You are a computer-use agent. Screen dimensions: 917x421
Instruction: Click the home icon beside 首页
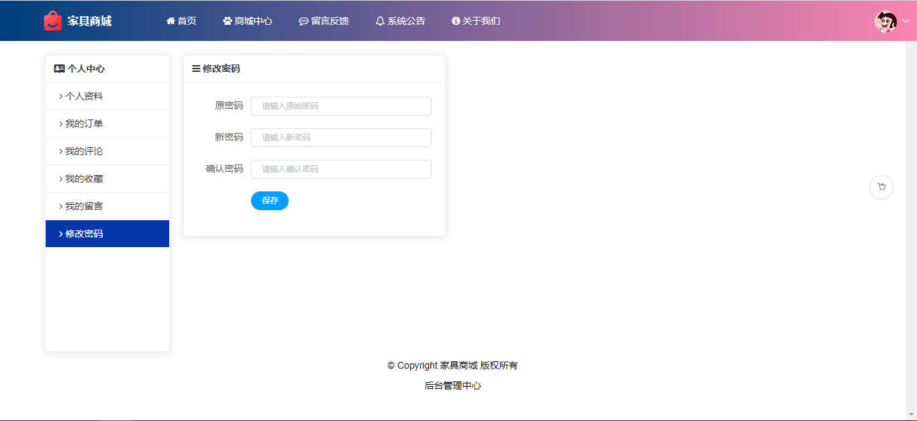171,21
